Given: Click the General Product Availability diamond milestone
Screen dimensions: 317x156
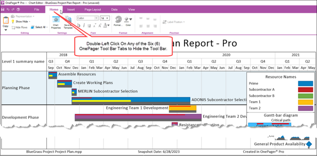Looking at the screenshot, I should [309, 144].
